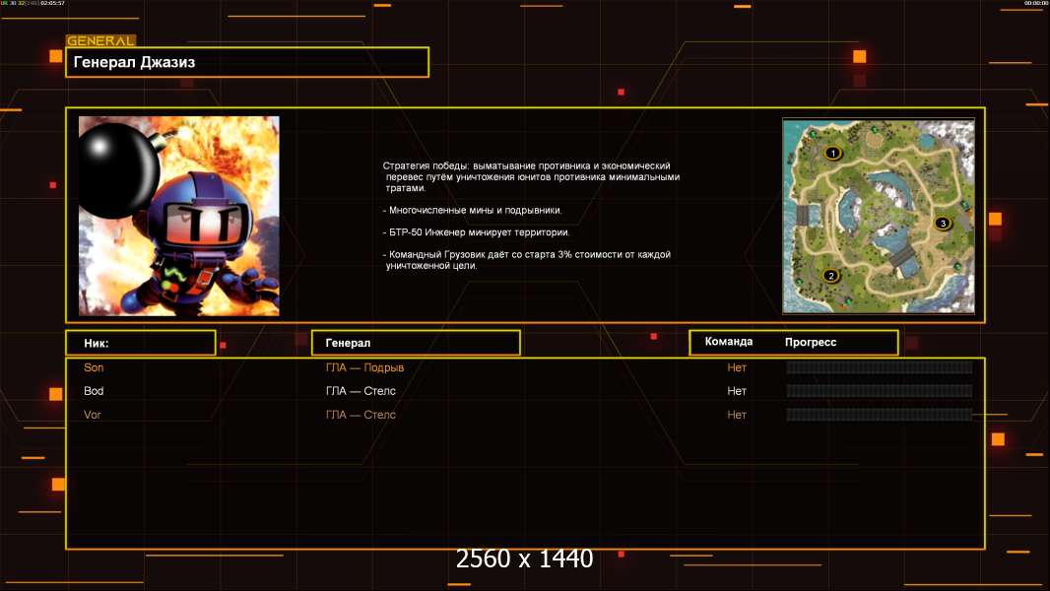Click ГЛА — Стелс faction for Vor
The image size is (1050, 591).
tap(361, 415)
